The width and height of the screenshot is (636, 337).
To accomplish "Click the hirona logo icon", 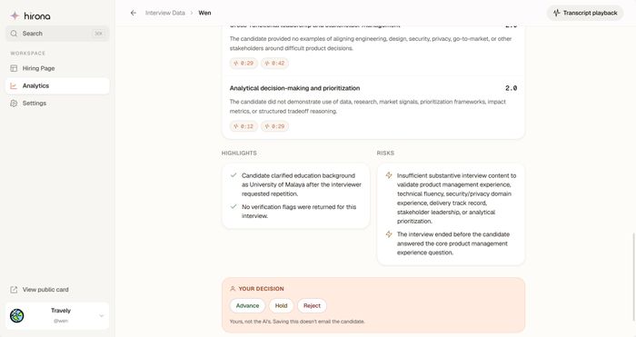I will (x=15, y=15).
